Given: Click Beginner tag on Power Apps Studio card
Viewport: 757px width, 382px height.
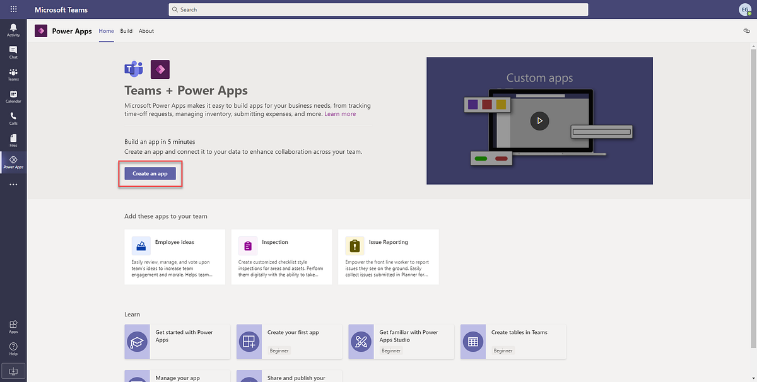Looking at the screenshot, I should (391, 350).
